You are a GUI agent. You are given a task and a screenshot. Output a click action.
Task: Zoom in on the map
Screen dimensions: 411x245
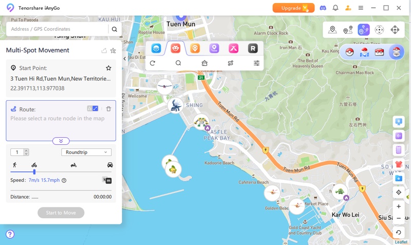[x=399, y=206]
